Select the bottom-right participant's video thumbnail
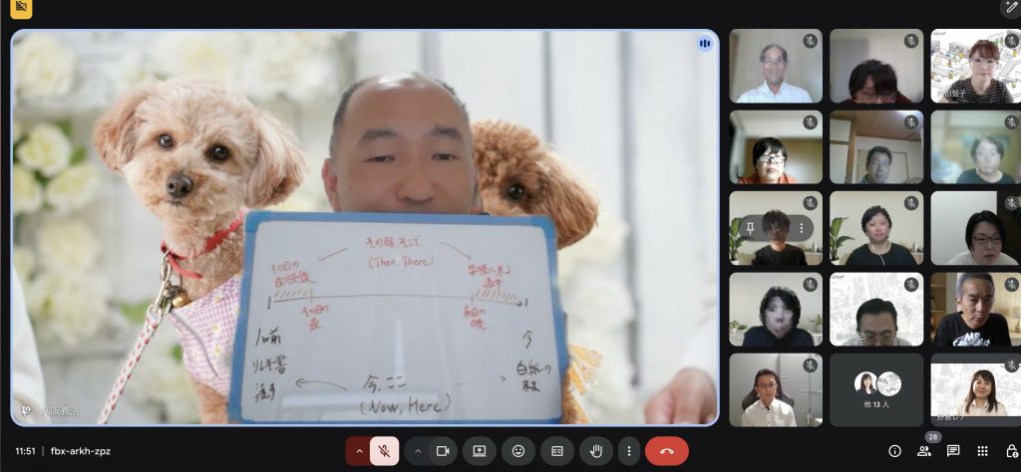 click(975, 390)
